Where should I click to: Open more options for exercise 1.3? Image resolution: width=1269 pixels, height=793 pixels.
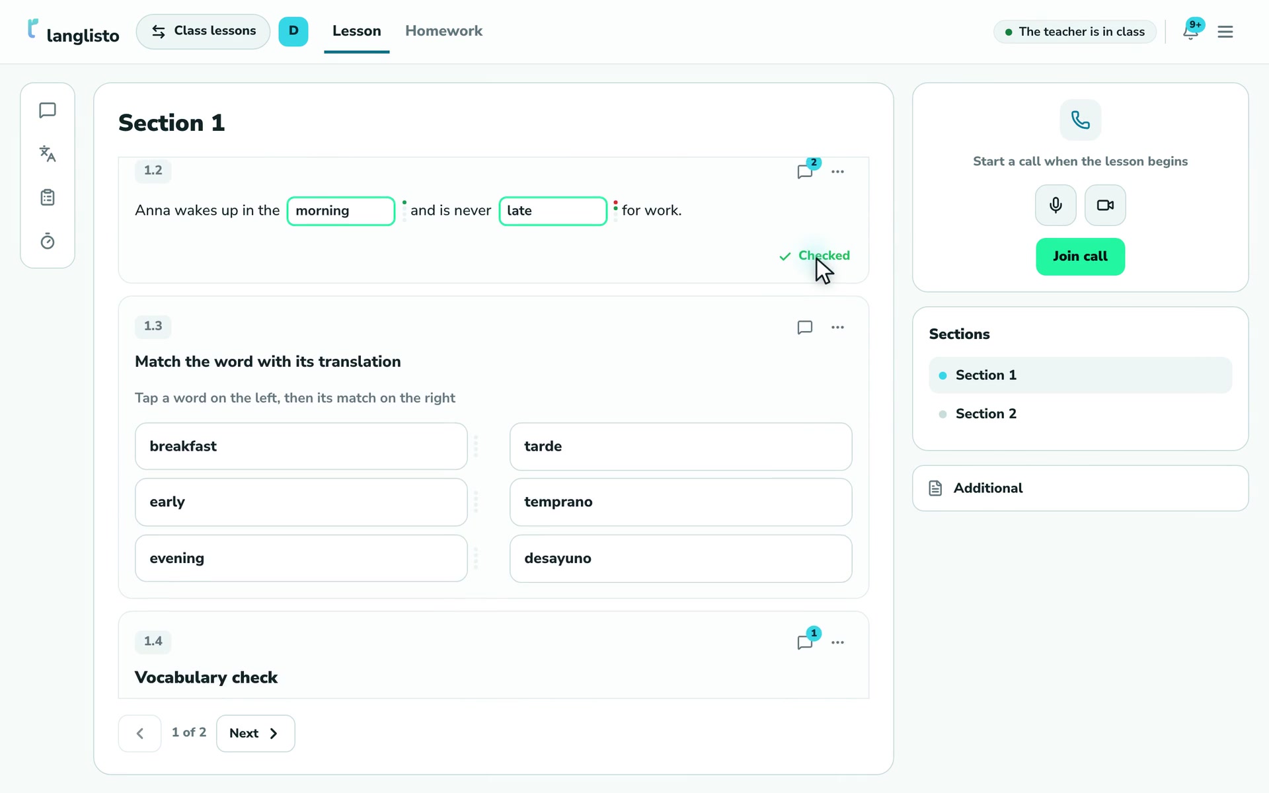click(837, 327)
